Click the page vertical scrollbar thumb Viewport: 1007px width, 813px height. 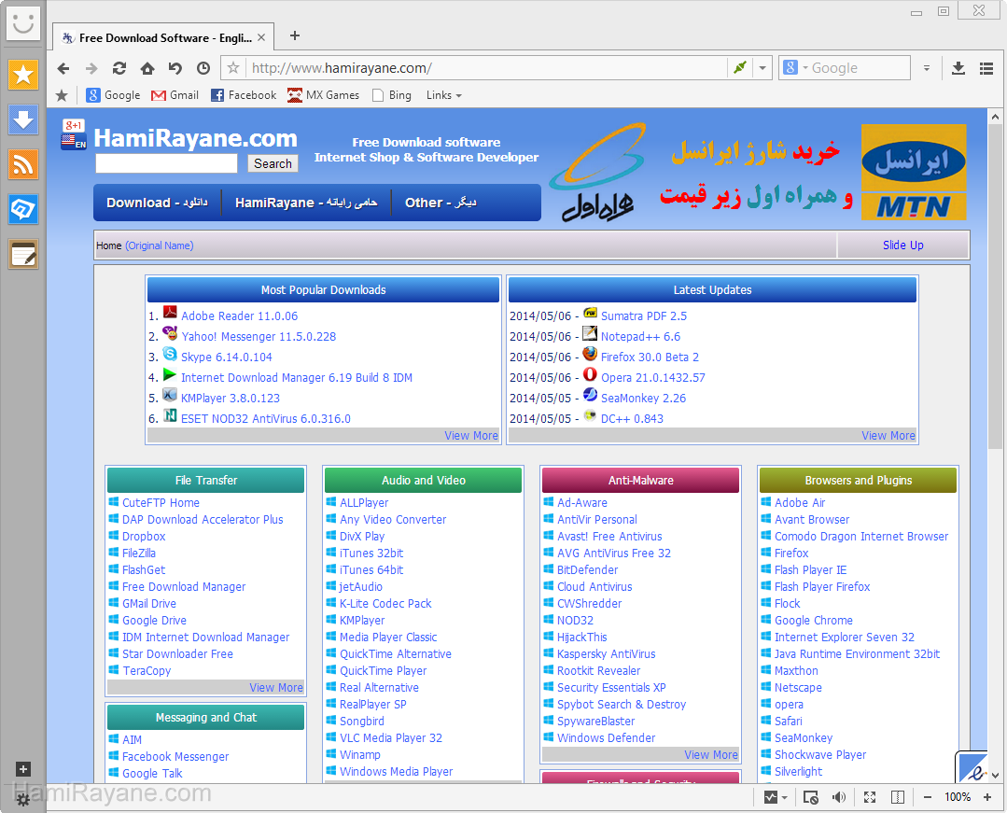click(x=995, y=287)
